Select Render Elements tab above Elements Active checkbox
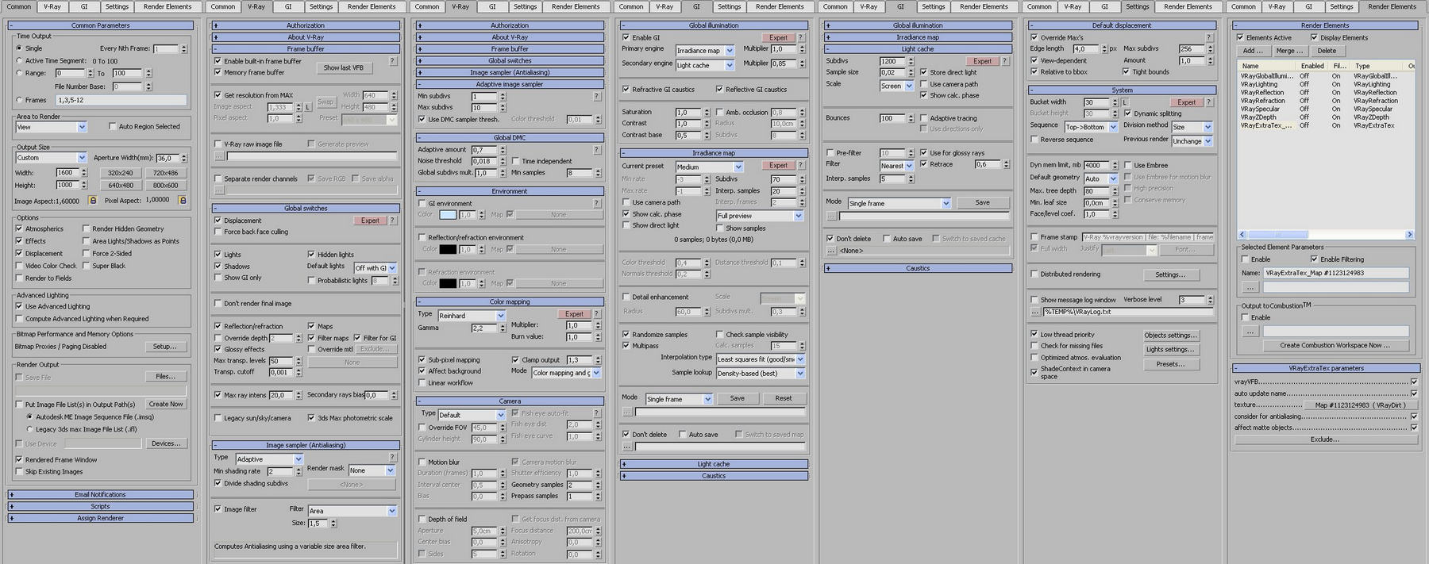Screen dimensions: 1429x564 click(1392, 6)
